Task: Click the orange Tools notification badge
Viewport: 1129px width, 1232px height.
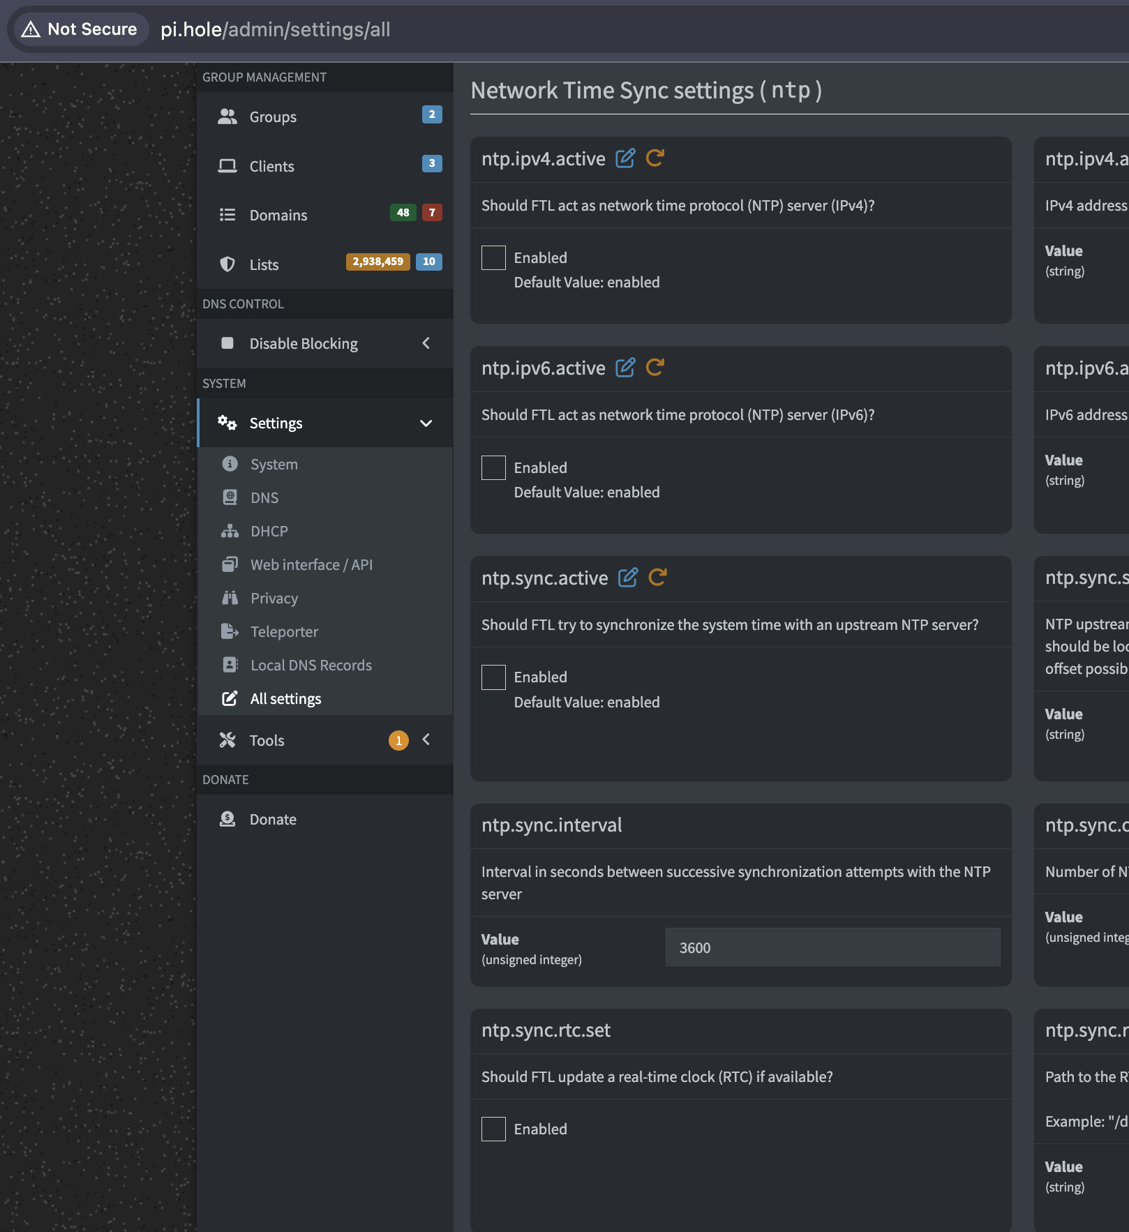Action: (x=398, y=740)
